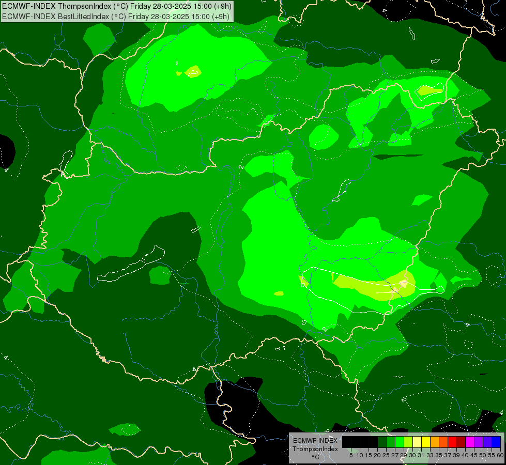Image resolution: width=506 pixels, height=465 pixels.
Task: Click the legend value label 60
Action: coord(500,455)
